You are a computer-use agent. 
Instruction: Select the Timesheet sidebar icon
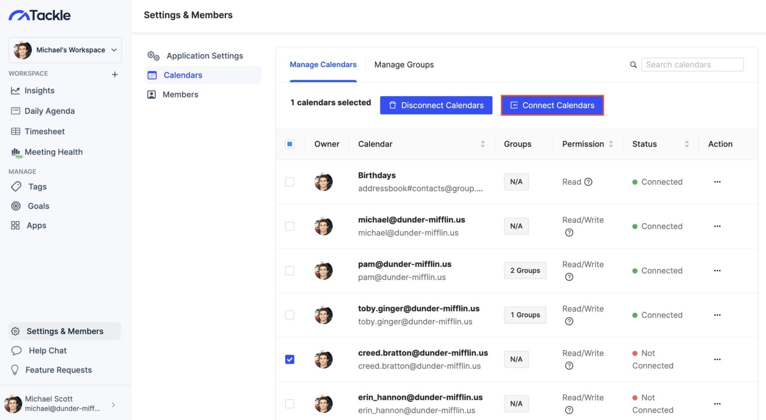pos(15,131)
